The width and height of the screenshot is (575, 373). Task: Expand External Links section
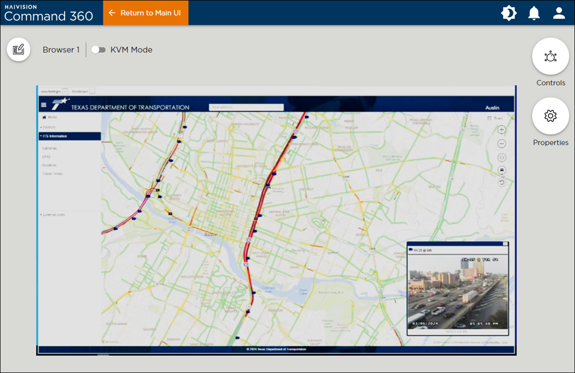(53, 214)
